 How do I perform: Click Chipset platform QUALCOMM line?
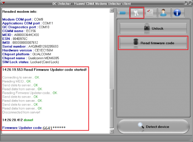[x=27, y=54]
